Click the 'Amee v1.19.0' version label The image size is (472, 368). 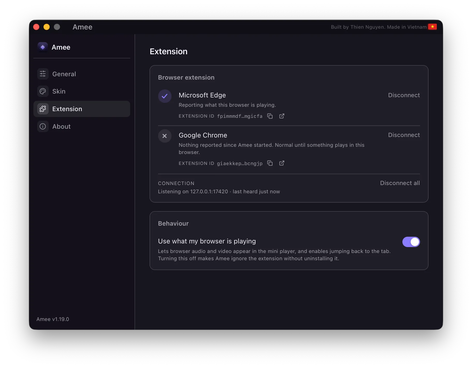[x=53, y=319]
